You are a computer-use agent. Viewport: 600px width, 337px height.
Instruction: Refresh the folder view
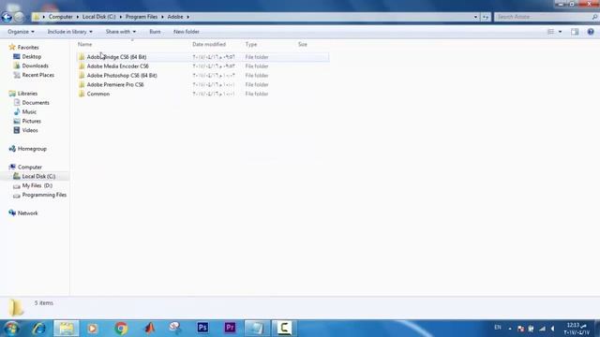coord(486,17)
